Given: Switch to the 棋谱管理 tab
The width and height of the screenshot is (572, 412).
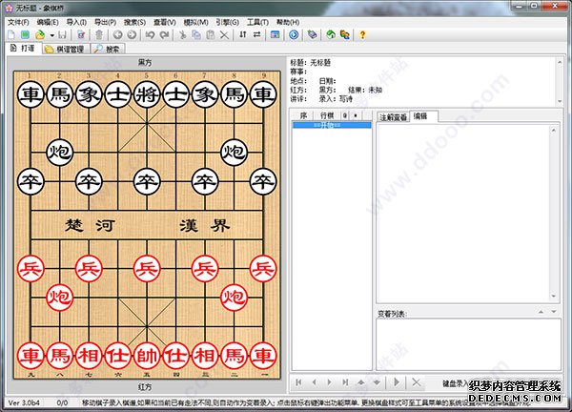Looking at the screenshot, I should pos(65,49).
